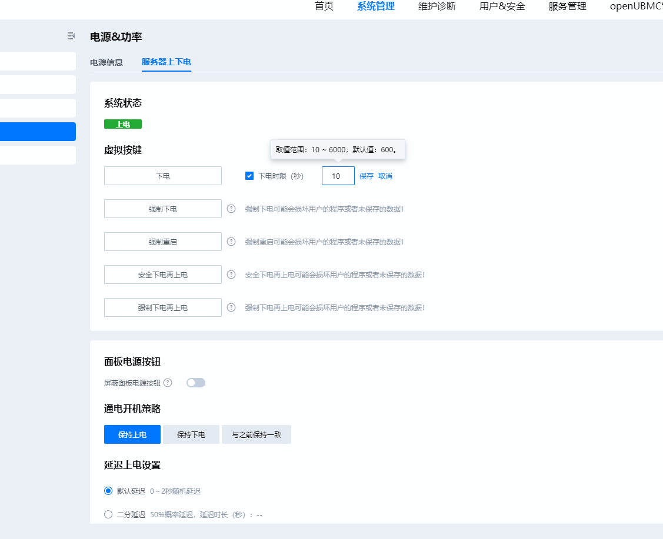Click help icon next to 强制下电再上电
The width and height of the screenshot is (663, 539).
tap(231, 307)
